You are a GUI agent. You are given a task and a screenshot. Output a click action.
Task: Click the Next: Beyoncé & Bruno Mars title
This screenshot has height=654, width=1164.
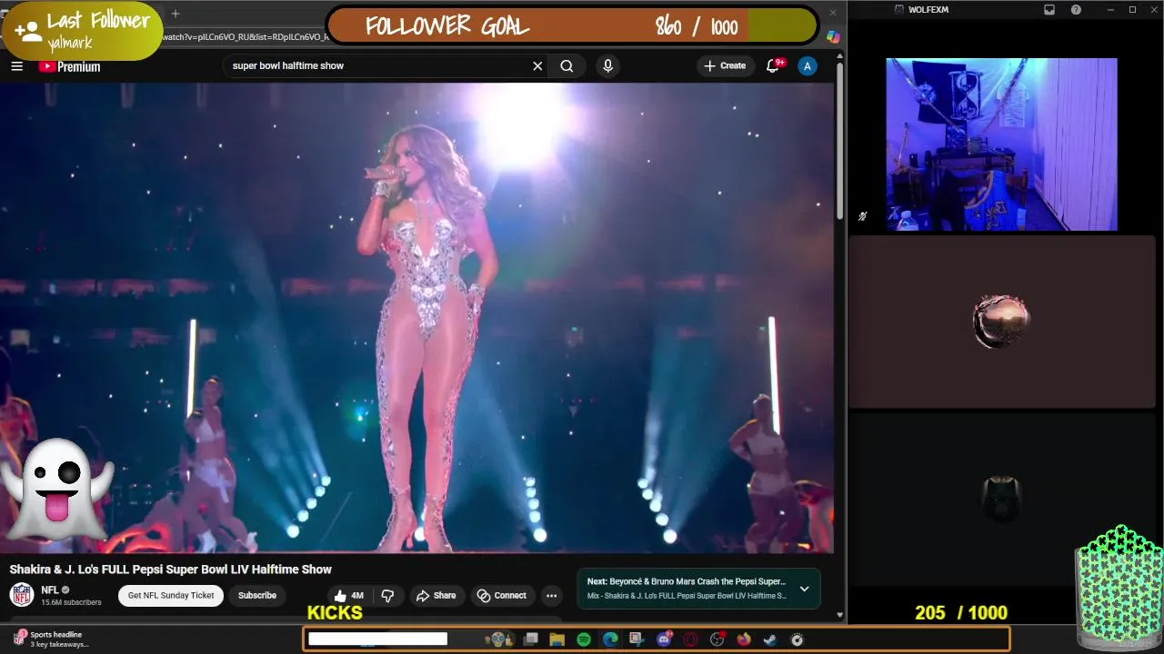(687, 581)
